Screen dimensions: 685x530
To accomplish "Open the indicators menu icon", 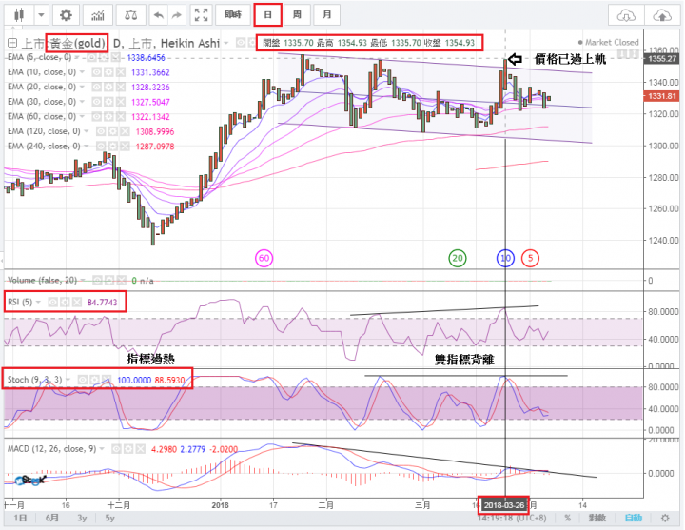I will 98,15.
